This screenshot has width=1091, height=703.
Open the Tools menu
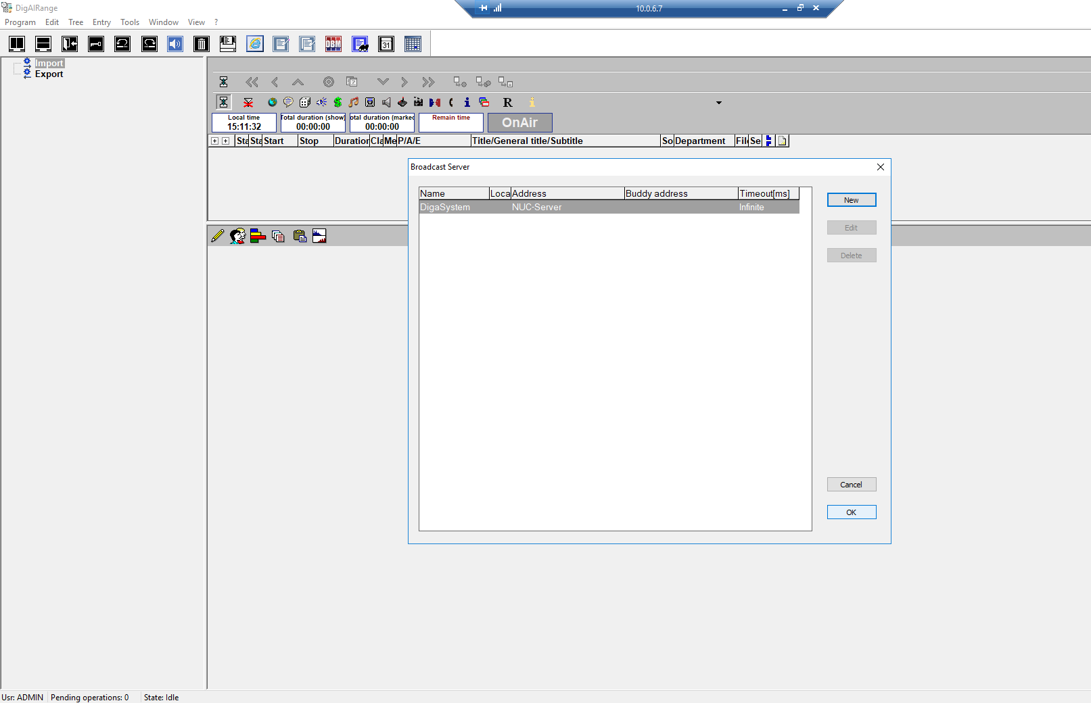(130, 22)
